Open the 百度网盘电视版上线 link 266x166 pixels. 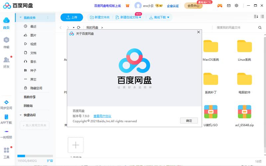tap(107, 6)
